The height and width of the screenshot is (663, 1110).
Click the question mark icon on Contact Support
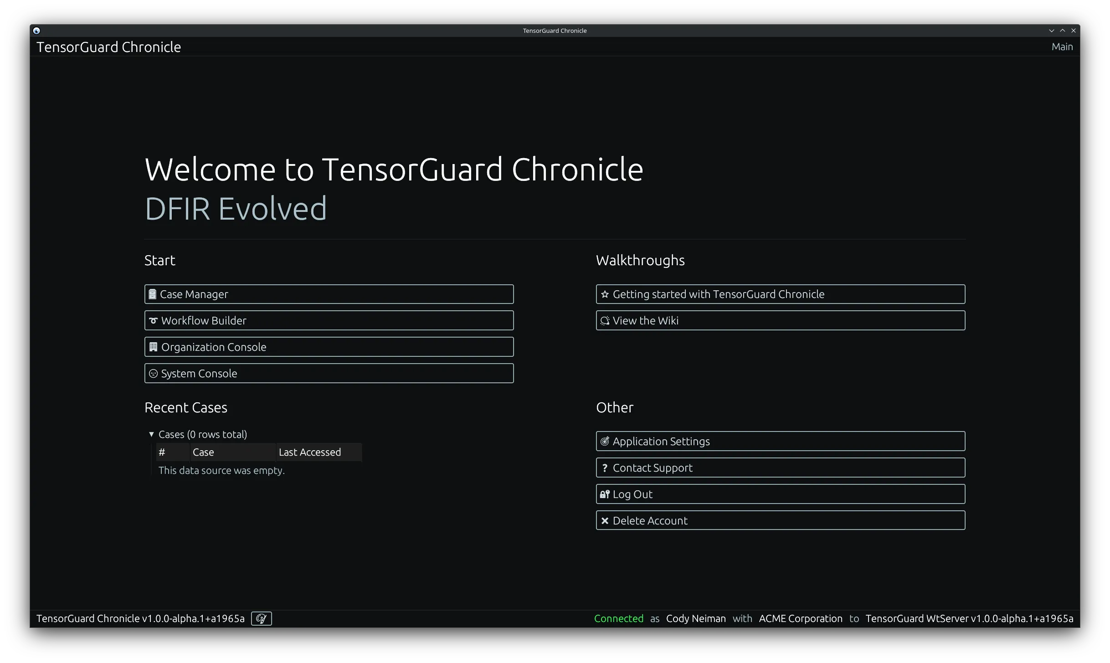(604, 467)
